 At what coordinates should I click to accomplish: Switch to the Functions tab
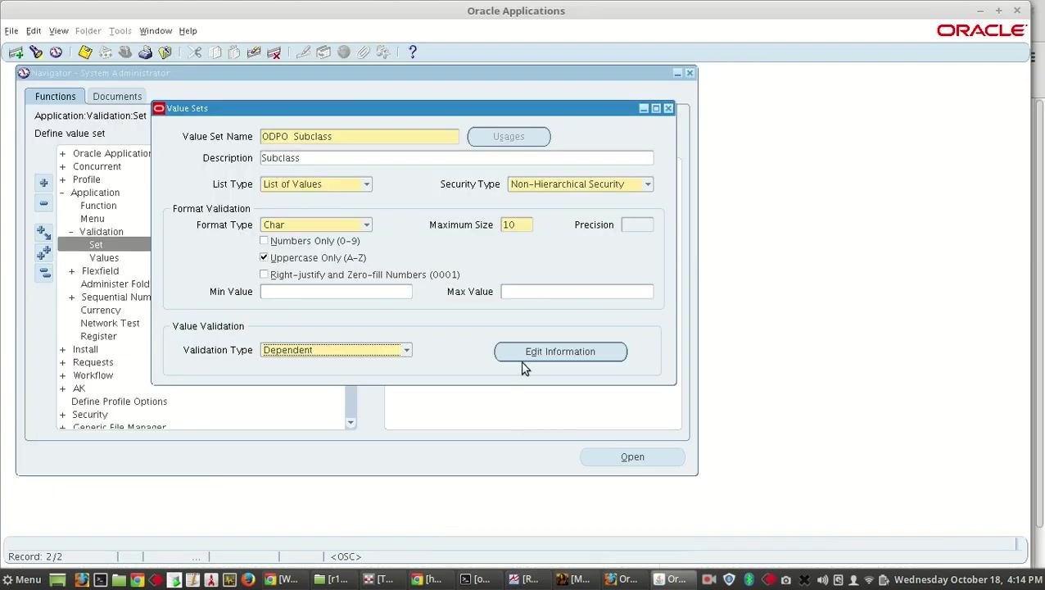pyautogui.click(x=55, y=96)
